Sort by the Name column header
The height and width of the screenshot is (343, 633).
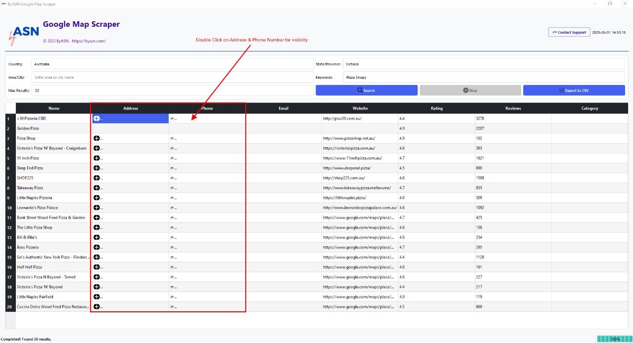(54, 108)
